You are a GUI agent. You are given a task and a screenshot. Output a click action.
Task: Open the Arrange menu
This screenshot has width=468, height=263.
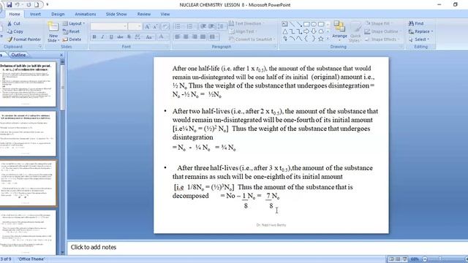(339, 31)
